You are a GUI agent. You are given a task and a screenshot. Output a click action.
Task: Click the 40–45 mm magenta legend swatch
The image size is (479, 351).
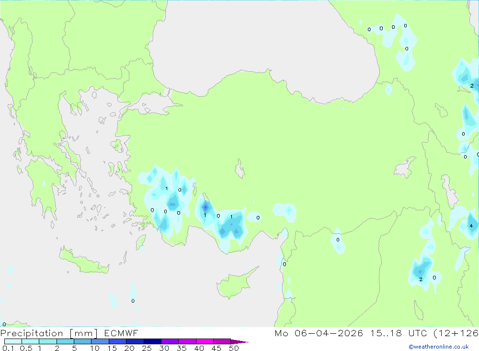click(205, 341)
